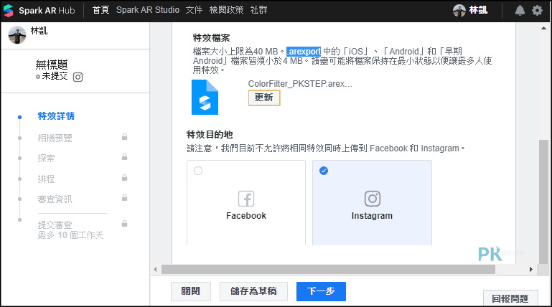552x307 pixels.
Task: Select the Instagram checked radio button
Action: [324, 171]
